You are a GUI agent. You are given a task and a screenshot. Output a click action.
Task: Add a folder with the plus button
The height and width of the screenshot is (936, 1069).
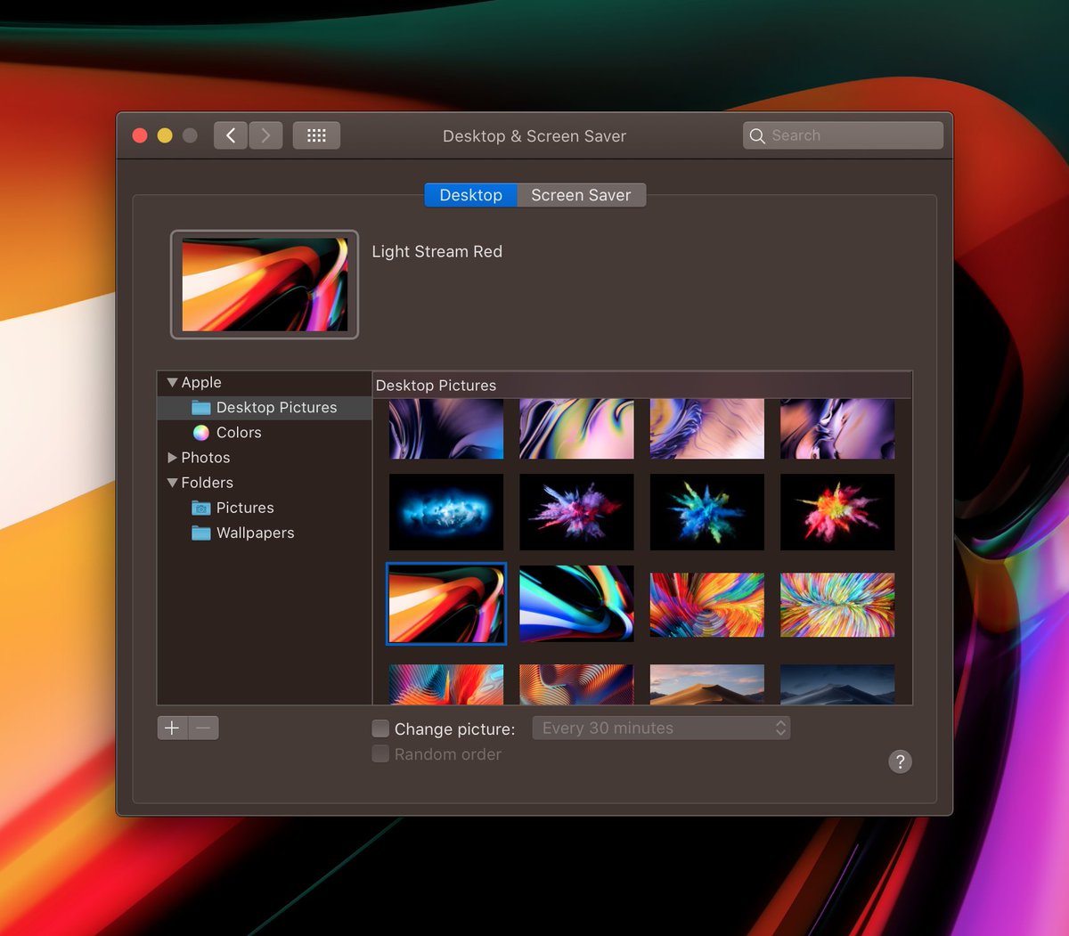(172, 728)
